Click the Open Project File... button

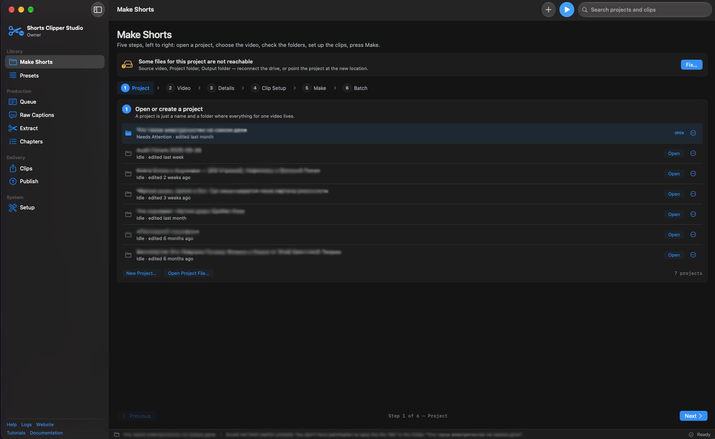(188, 273)
